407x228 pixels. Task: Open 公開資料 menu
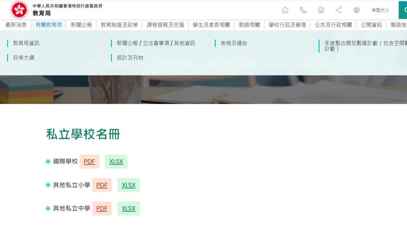tap(371, 25)
